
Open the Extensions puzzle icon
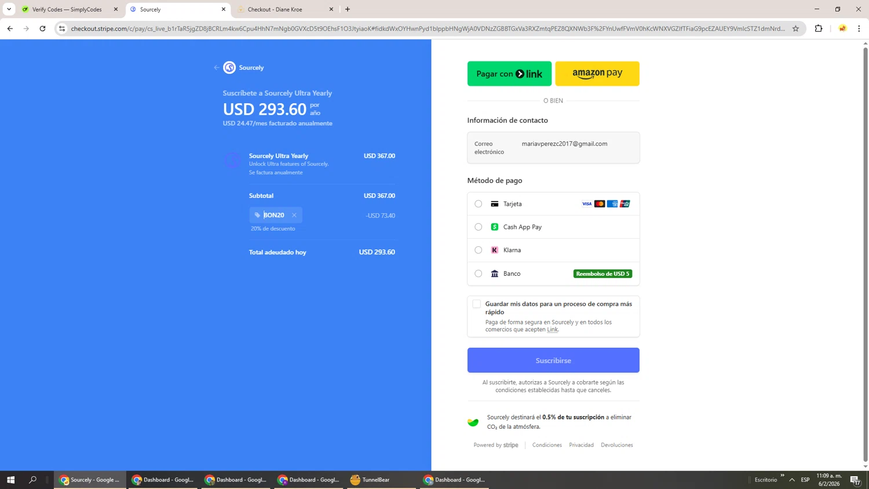[x=819, y=28]
